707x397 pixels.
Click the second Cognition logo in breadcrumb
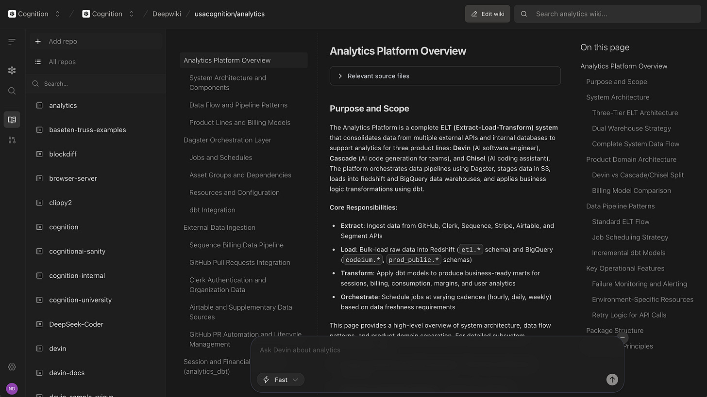86,14
